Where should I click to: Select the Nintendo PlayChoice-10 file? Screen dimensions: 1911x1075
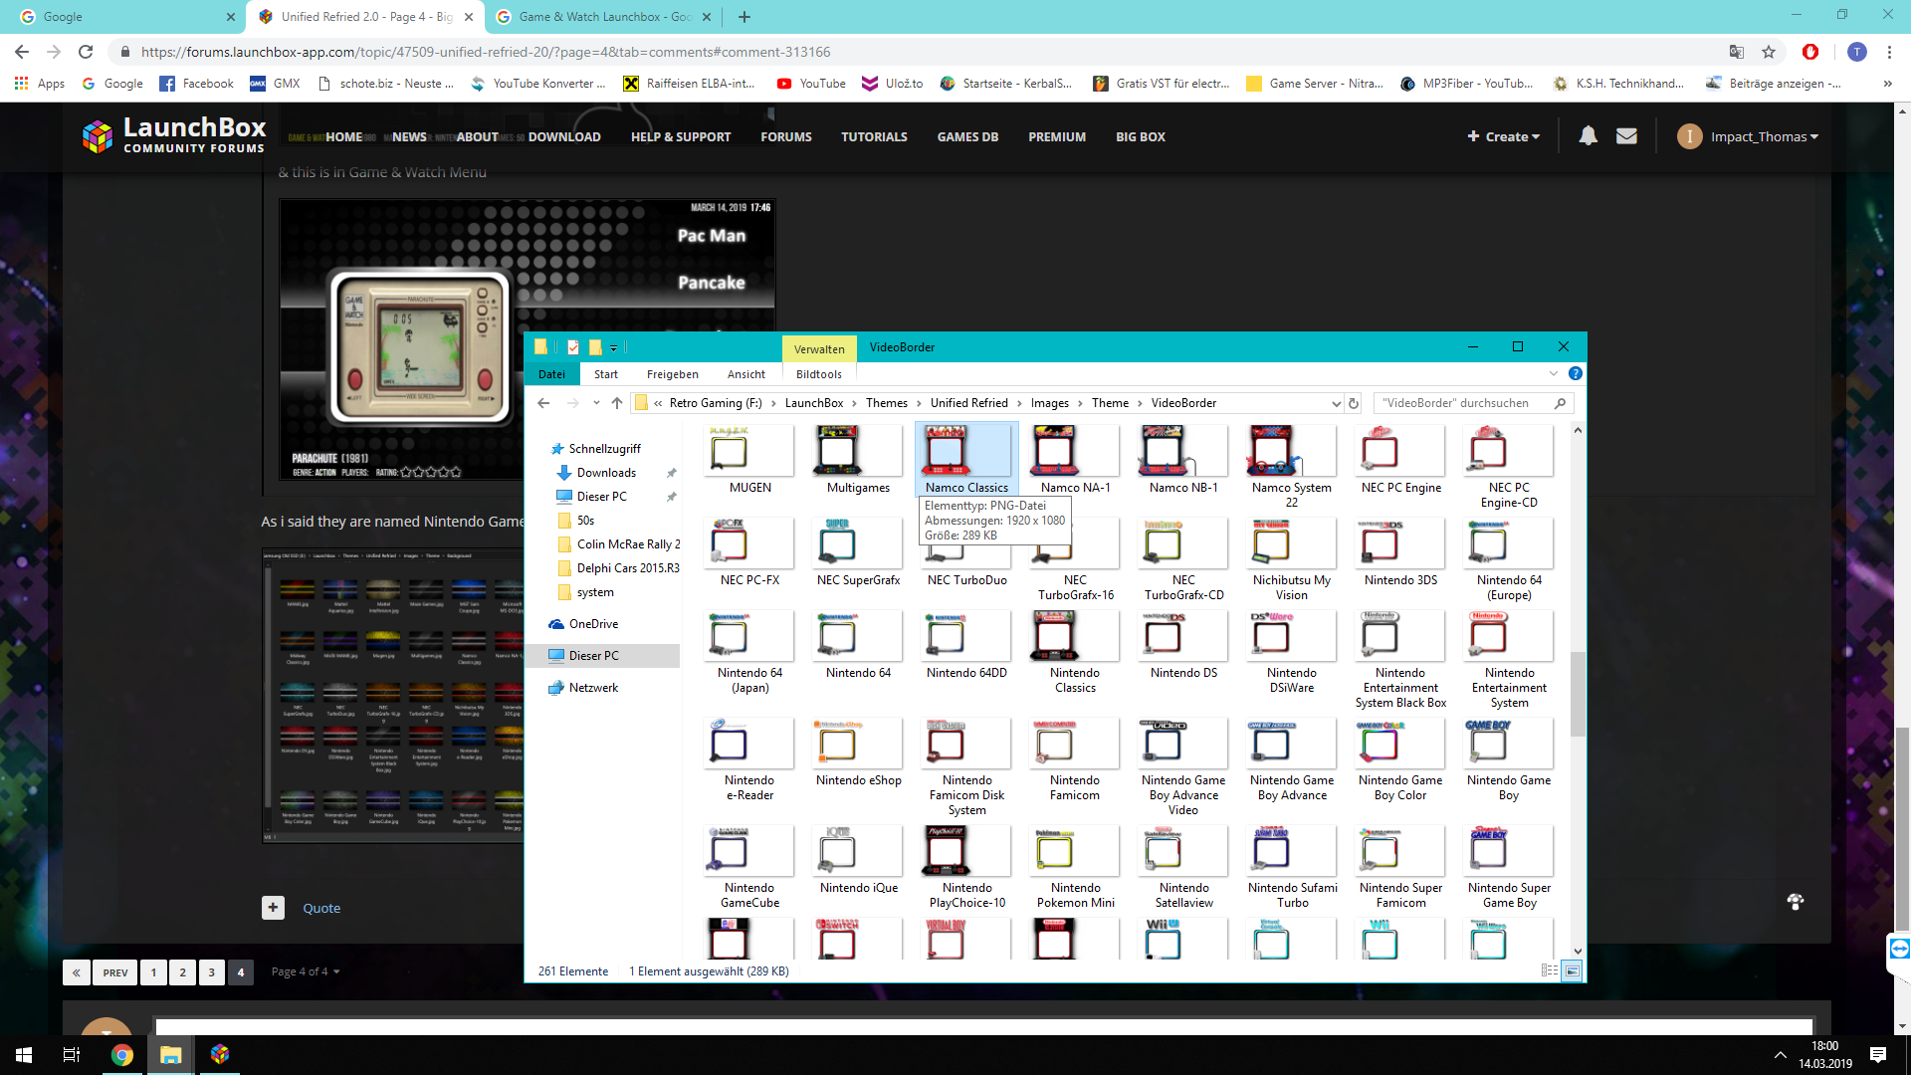(x=966, y=868)
